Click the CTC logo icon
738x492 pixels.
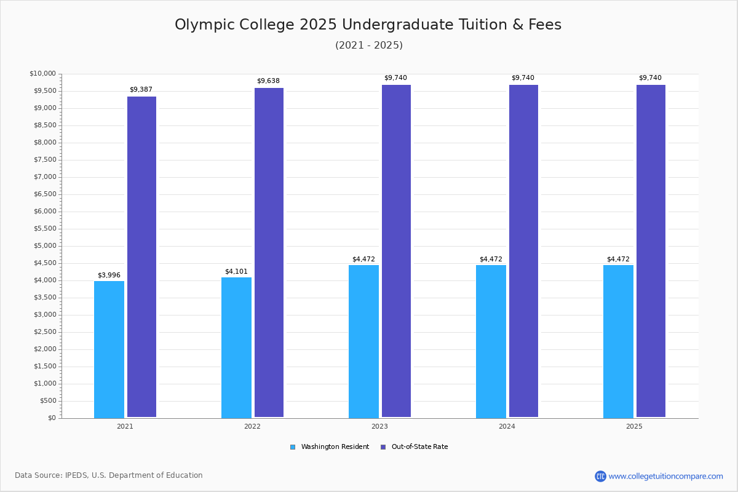[x=600, y=476]
